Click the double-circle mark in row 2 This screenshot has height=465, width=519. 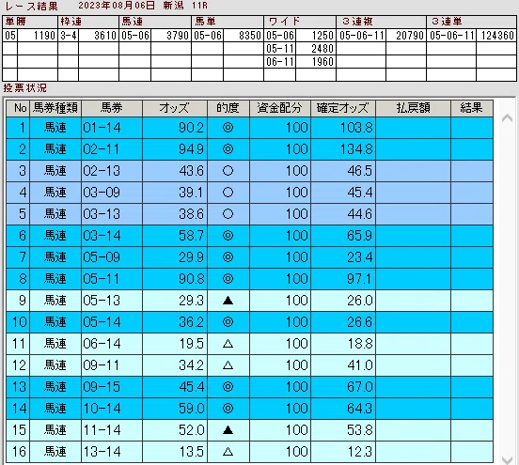pos(228,149)
